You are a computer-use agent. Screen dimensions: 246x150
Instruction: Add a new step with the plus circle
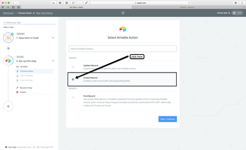8,106
